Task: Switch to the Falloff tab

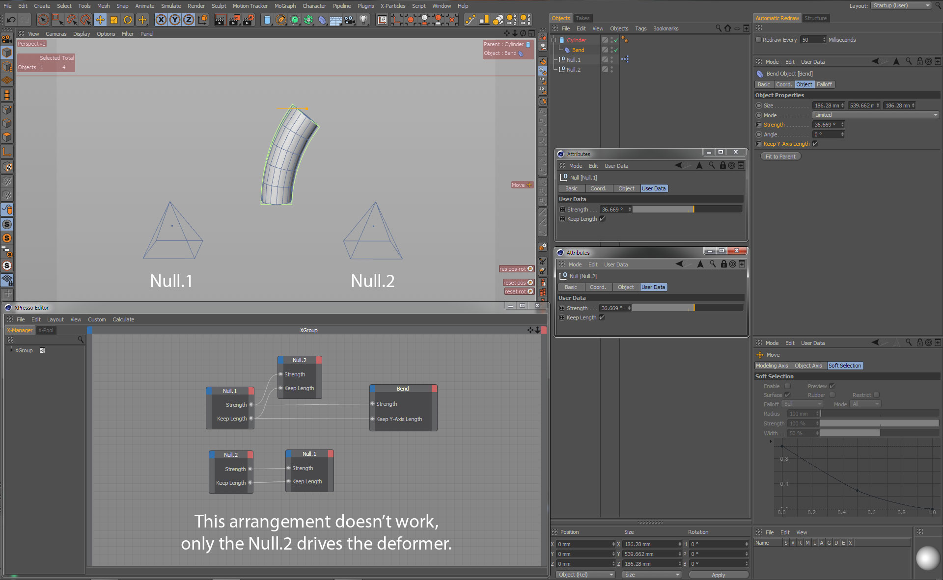Action: (x=825, y=84)
